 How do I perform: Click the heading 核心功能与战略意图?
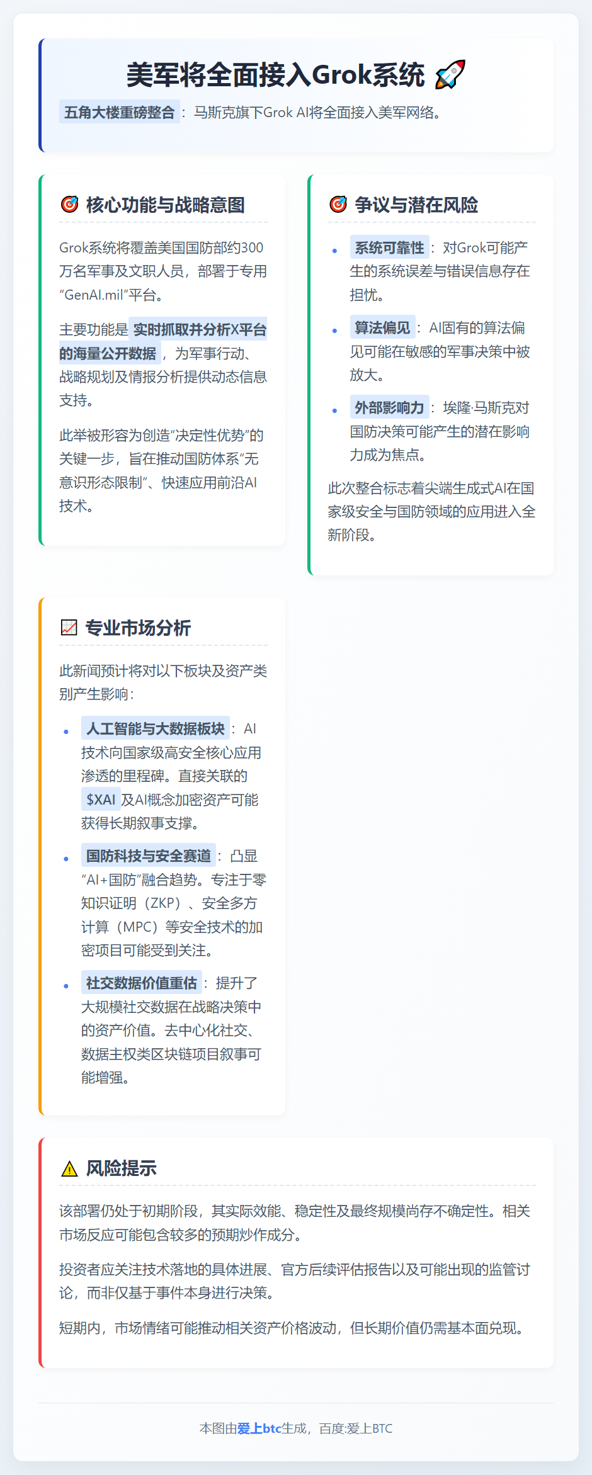tap(165, 205)
